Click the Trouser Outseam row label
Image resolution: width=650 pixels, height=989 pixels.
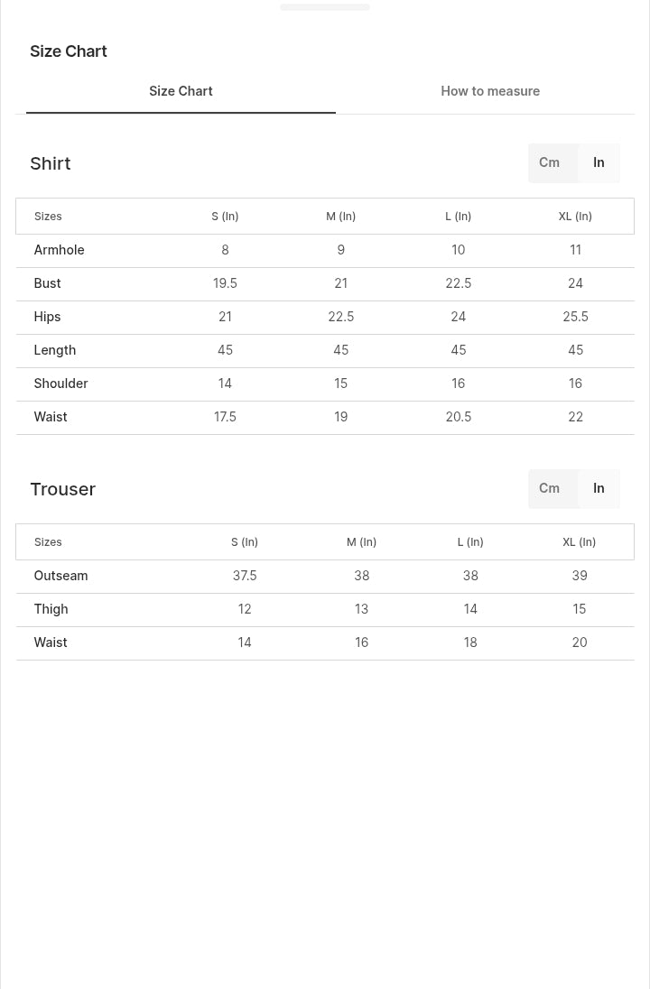tap(60, 576)
